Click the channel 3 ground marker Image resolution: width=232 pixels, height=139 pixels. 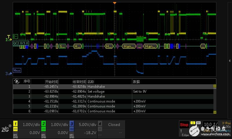click(x=8, y=74)
